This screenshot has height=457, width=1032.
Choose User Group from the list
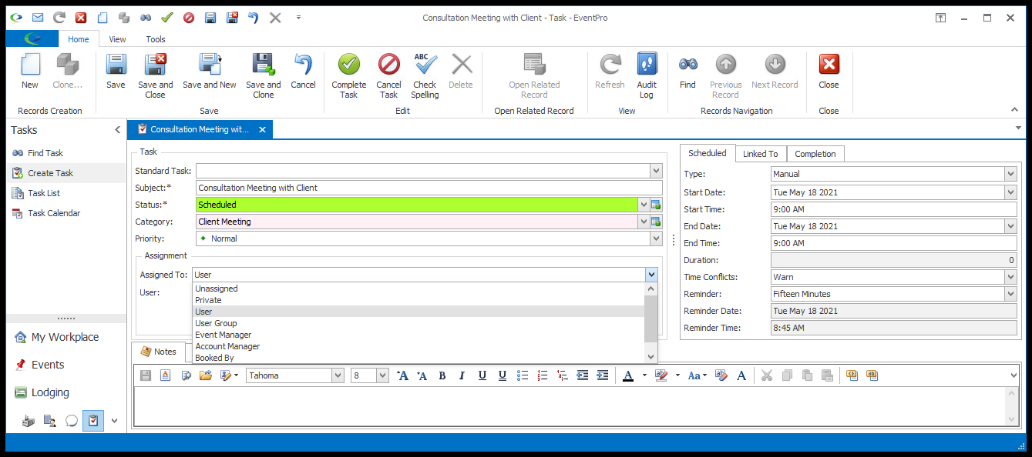click(x=418, y=323)
